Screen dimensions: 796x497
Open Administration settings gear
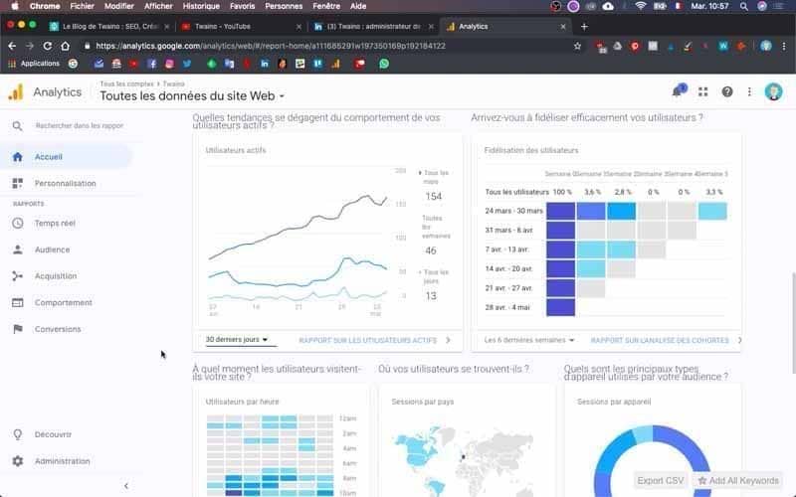18,461
